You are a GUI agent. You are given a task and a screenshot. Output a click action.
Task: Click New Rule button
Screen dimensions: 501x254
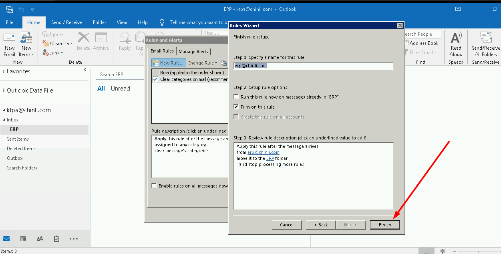[169, 63]
